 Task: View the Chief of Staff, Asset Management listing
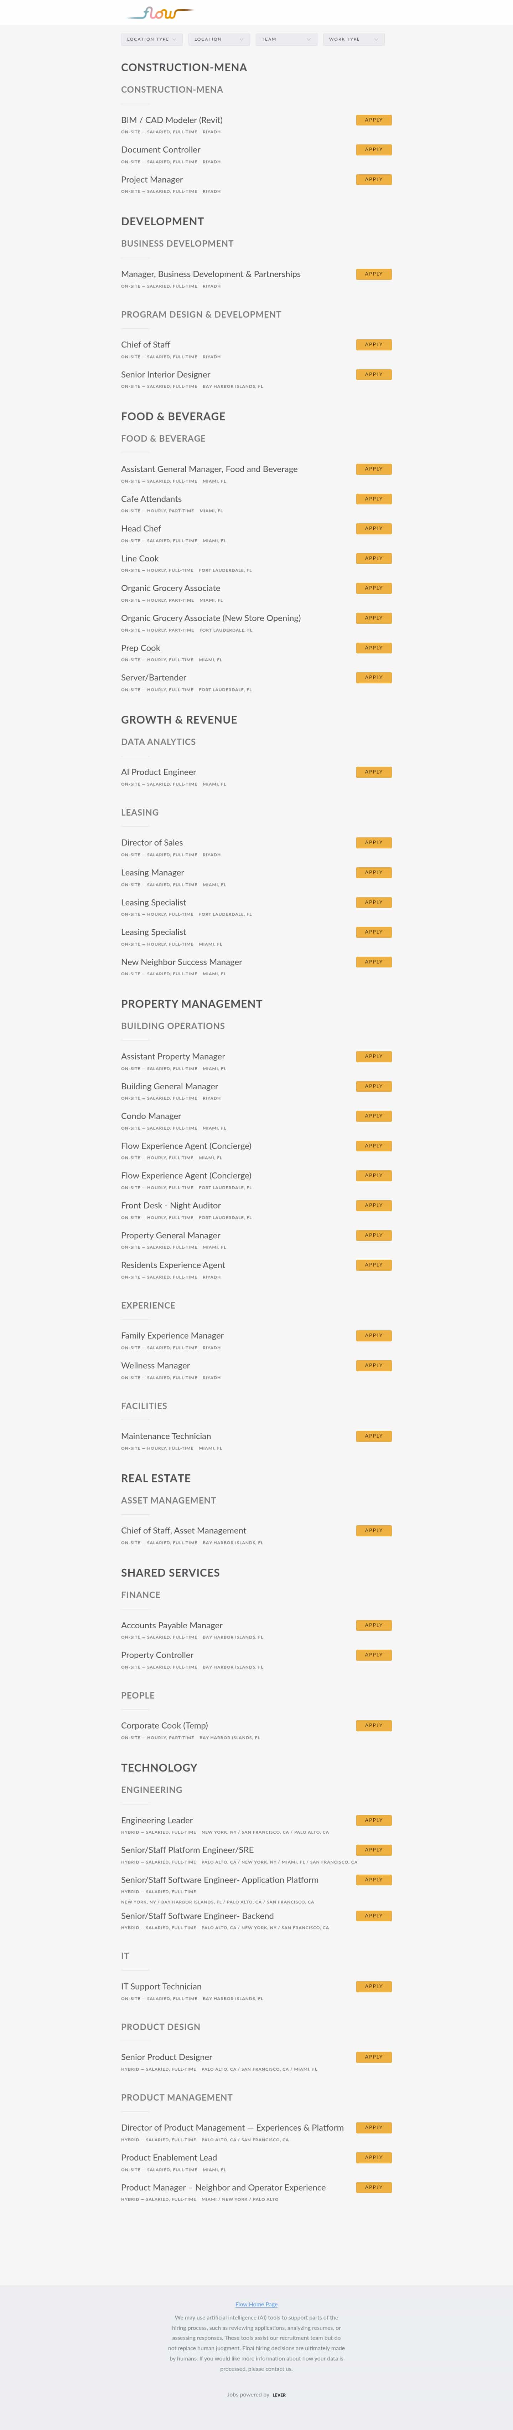click(183, 1530)
